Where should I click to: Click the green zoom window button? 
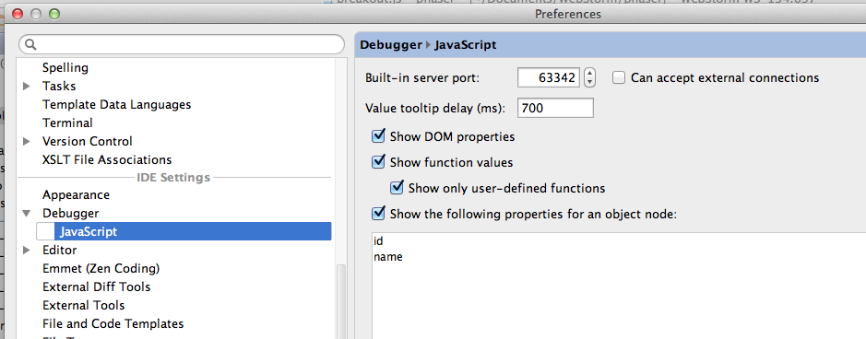tap(54, 15)
